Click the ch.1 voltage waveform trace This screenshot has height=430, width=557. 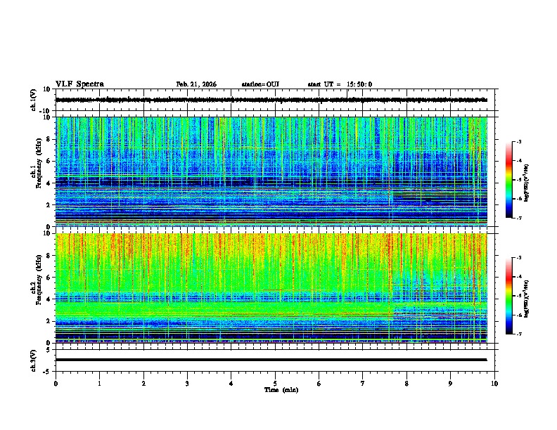coord(271,100)
